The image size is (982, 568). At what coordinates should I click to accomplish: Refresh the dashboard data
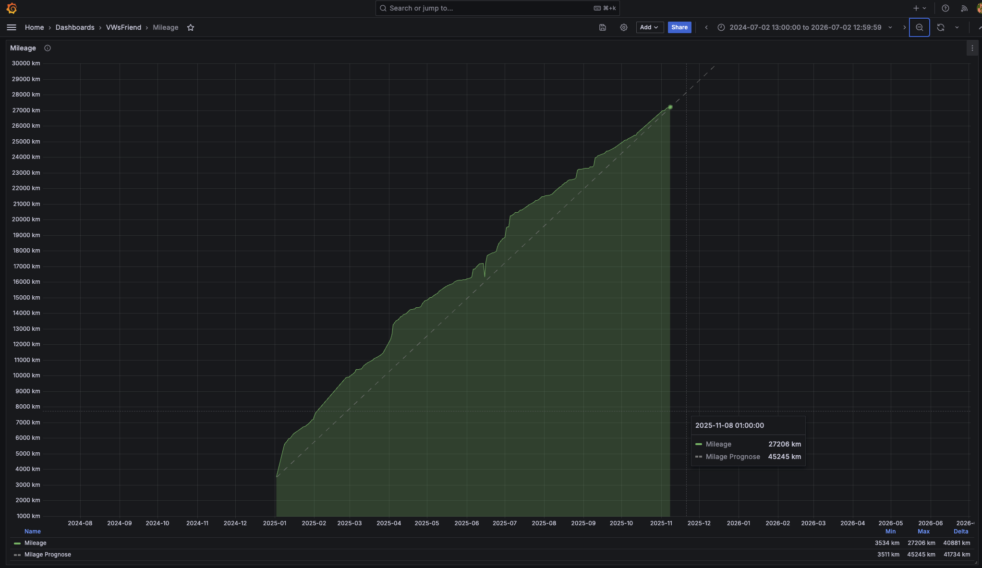tap(941, 27)
